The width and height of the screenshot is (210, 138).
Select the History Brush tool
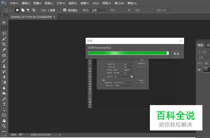(4, 72)
